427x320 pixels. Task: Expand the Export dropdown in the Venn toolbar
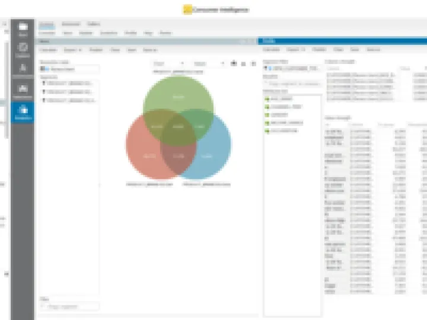72,50
